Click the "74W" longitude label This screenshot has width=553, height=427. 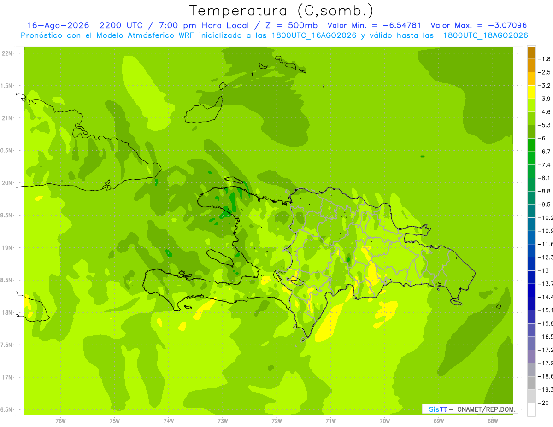click(169, 421)
